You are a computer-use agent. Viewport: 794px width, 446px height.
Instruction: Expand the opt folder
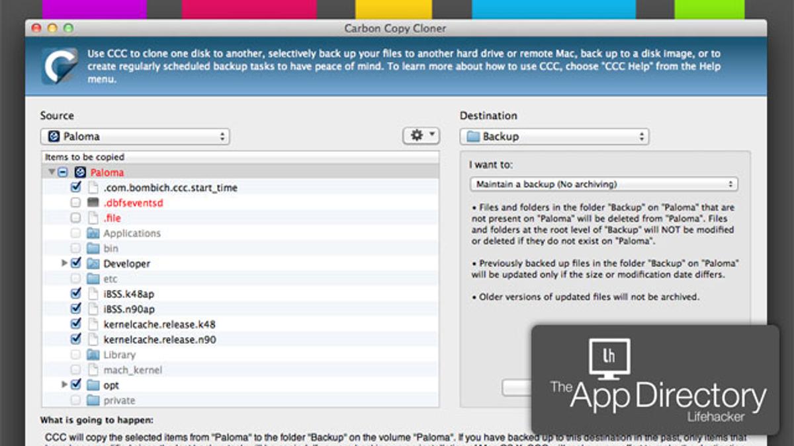[64, 385]
